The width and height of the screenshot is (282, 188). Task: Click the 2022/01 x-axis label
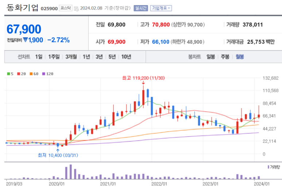pos(159,184)
